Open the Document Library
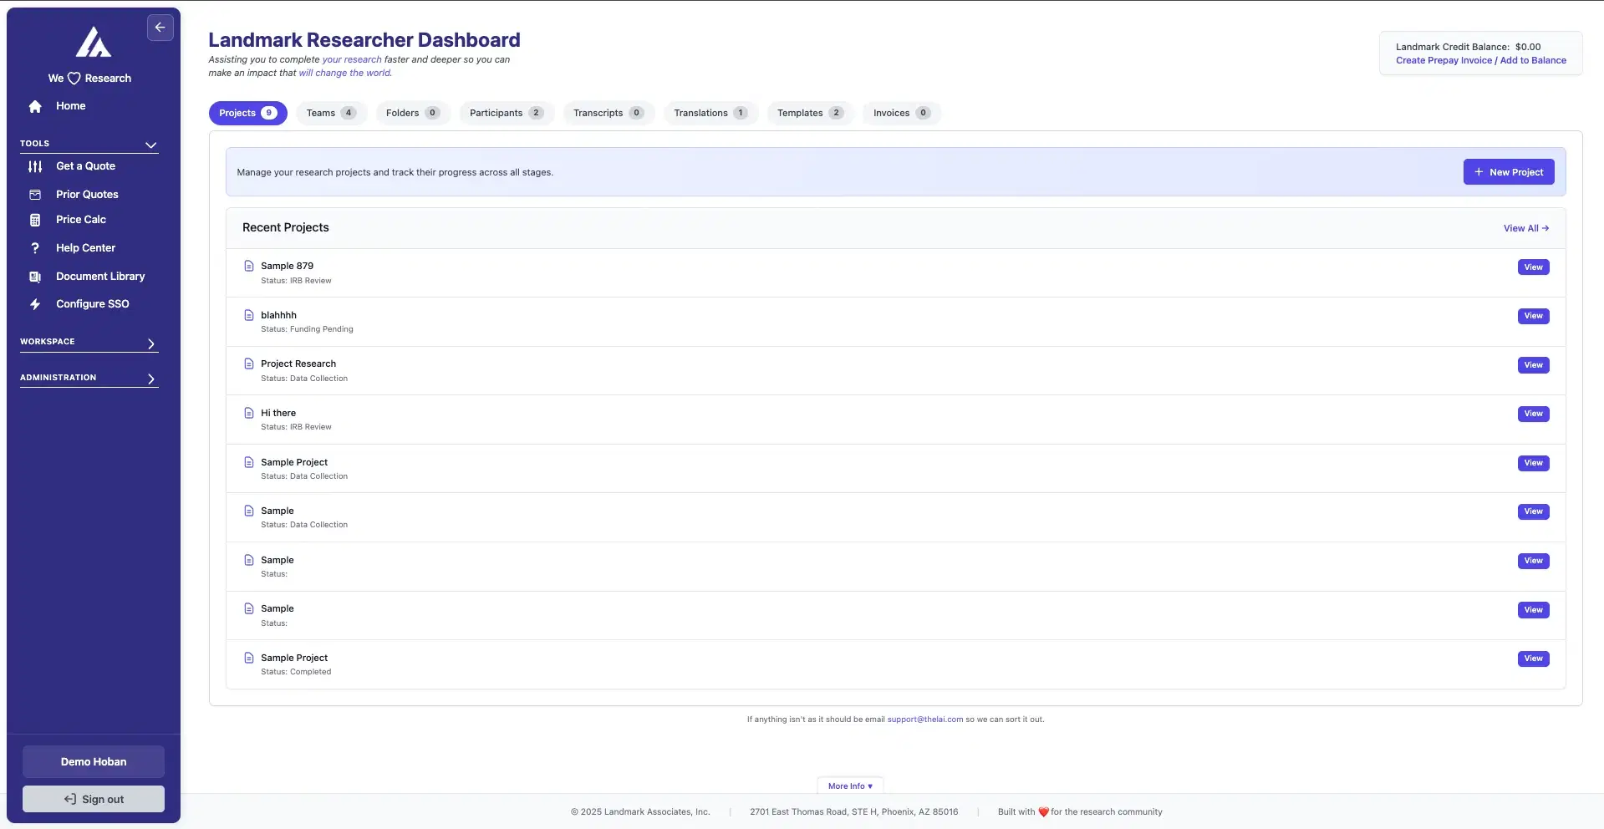Viewport: 1604px width, 829px height. click(99, 276)
